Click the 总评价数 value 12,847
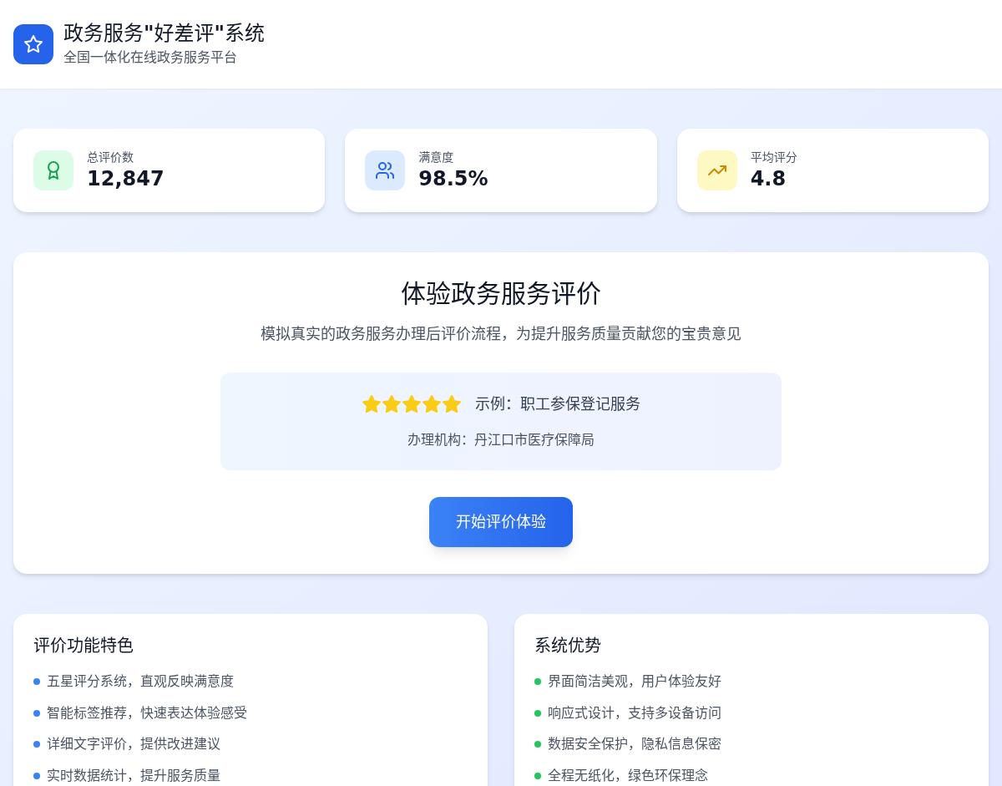The height and width of the screenshot is (786, 1002). [x=125, y=179]
